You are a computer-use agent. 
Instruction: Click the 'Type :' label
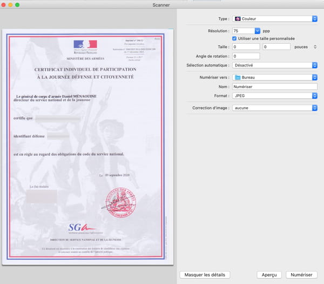click(x=224, y=19)
